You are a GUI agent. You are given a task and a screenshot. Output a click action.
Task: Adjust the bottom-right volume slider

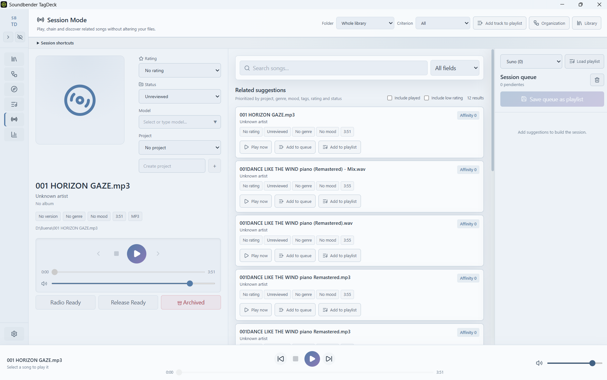[x=575, y=363]
